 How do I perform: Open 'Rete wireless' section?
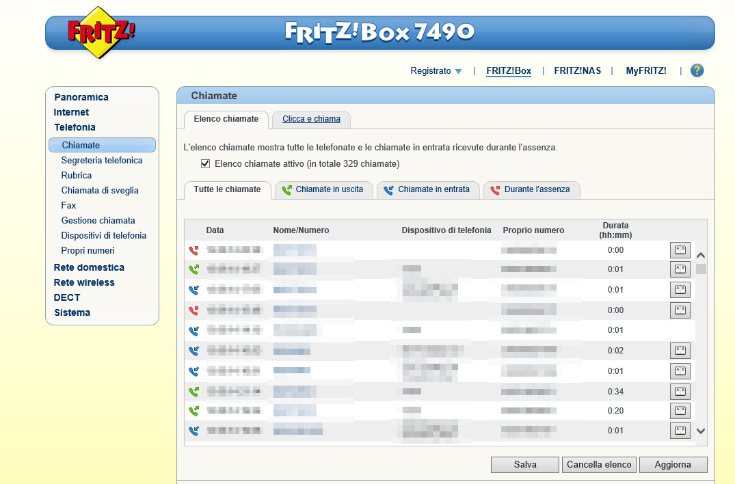[84, 282]
